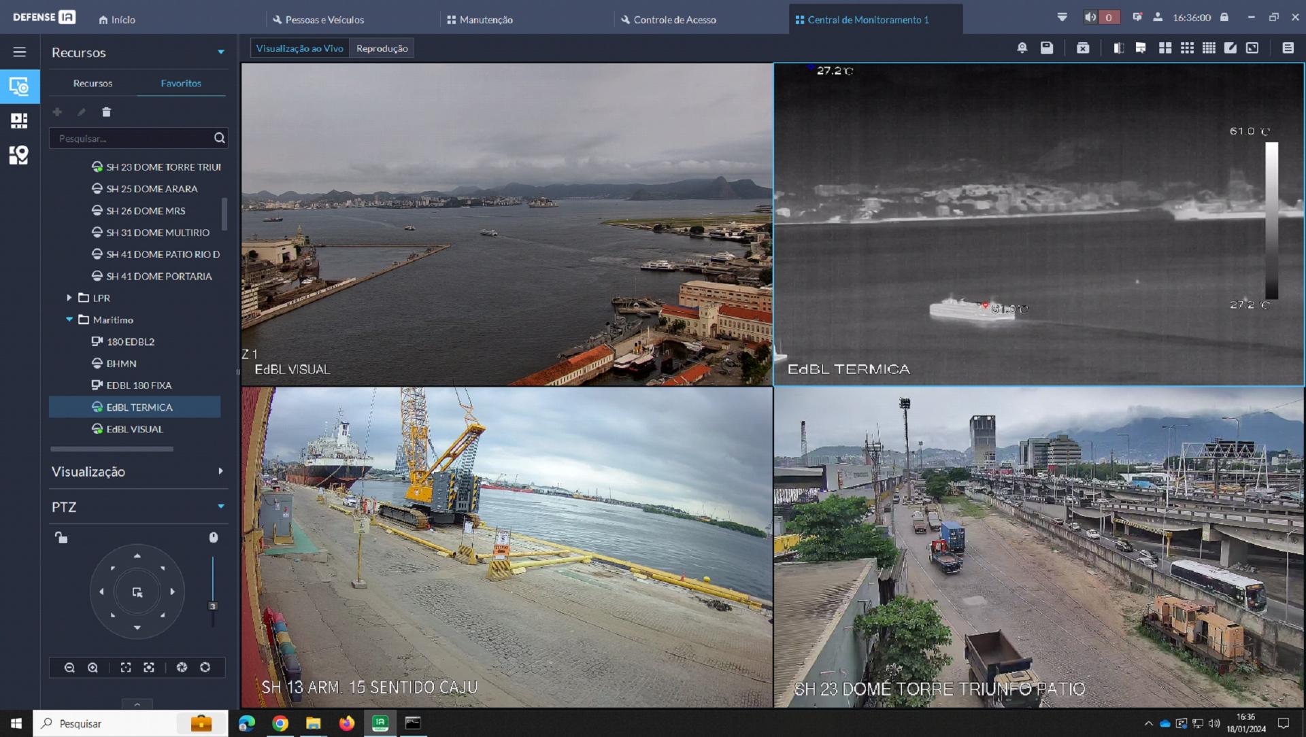Select the 2x2 grid layout
The image size is (1306, 737).
coord(1165,48)
